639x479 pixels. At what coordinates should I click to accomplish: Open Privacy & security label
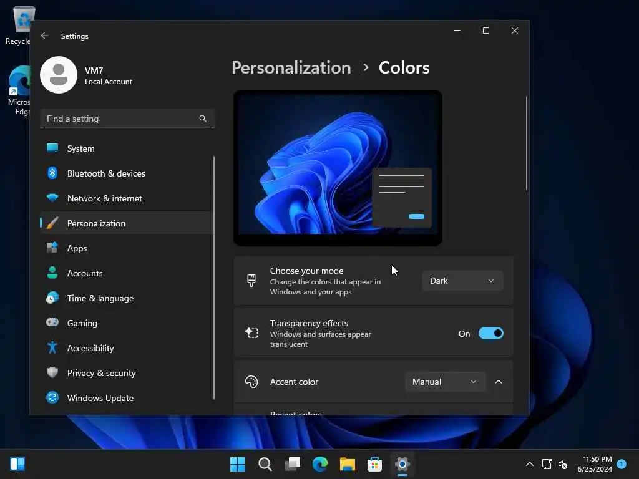click(x=102, y=373)
